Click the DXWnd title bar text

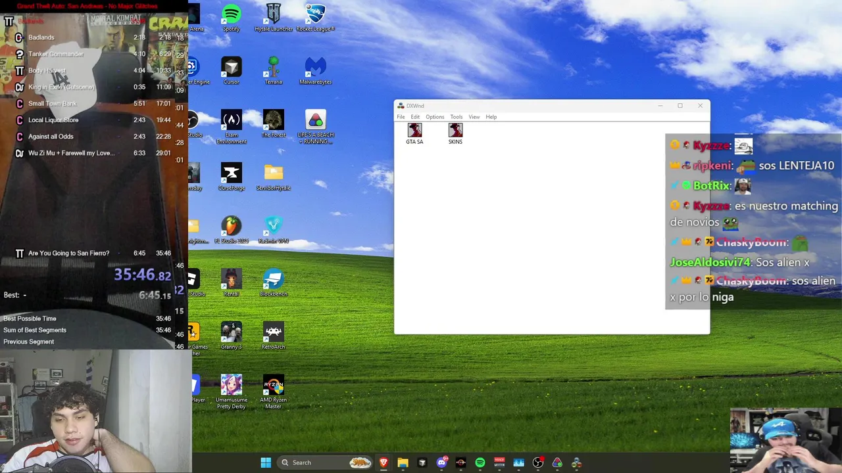(415, 106)
